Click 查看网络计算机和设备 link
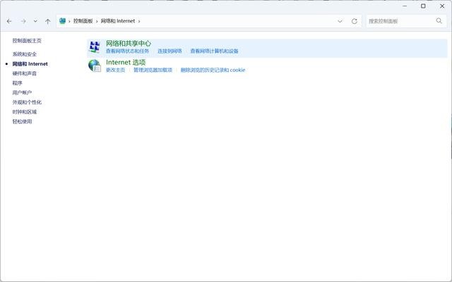Viewport: 452px width, 282px height. 214,51
